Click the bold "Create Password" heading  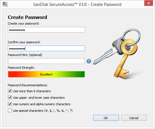click(x=28, y=17)
